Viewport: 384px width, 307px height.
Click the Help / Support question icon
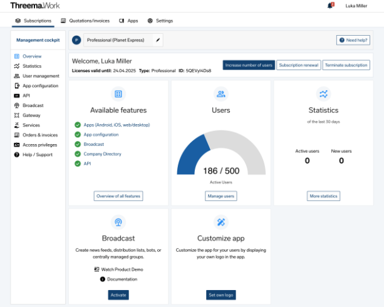coord(17,155)
